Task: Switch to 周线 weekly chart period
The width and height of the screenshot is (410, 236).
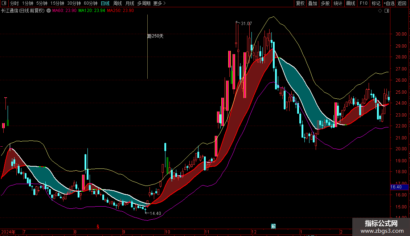Action: (118, 4)
